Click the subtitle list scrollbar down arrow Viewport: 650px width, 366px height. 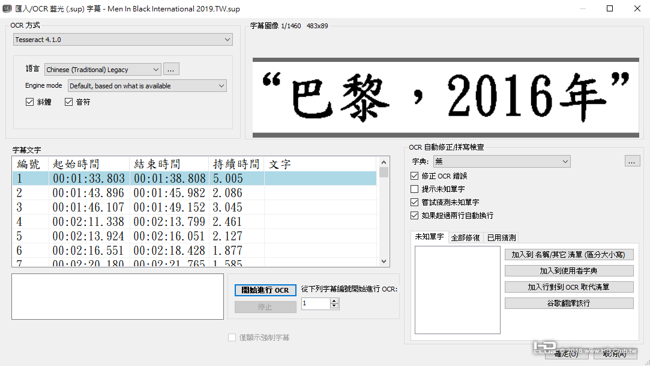(x=383, y=261)
